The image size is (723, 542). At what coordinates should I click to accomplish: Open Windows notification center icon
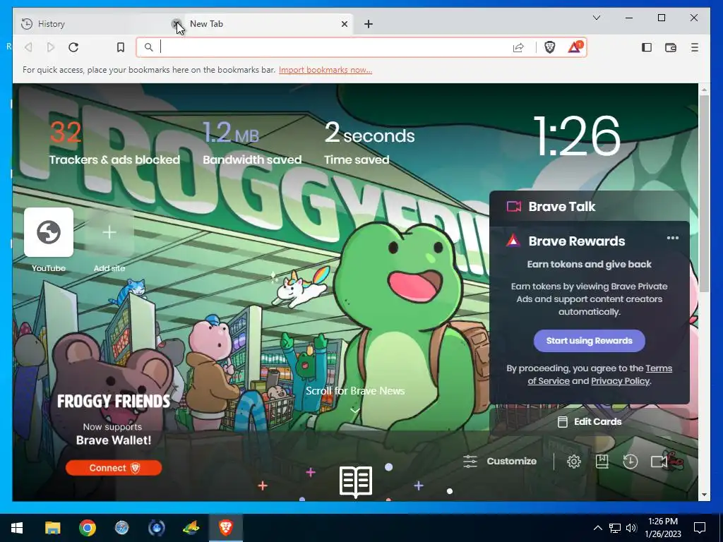[700, 528]
